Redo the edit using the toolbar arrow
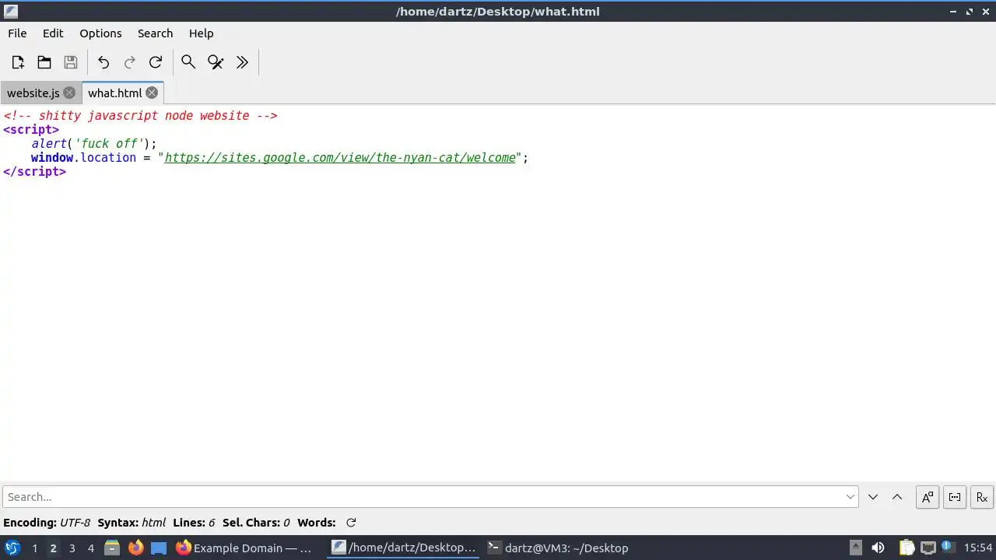 (130, 62)
